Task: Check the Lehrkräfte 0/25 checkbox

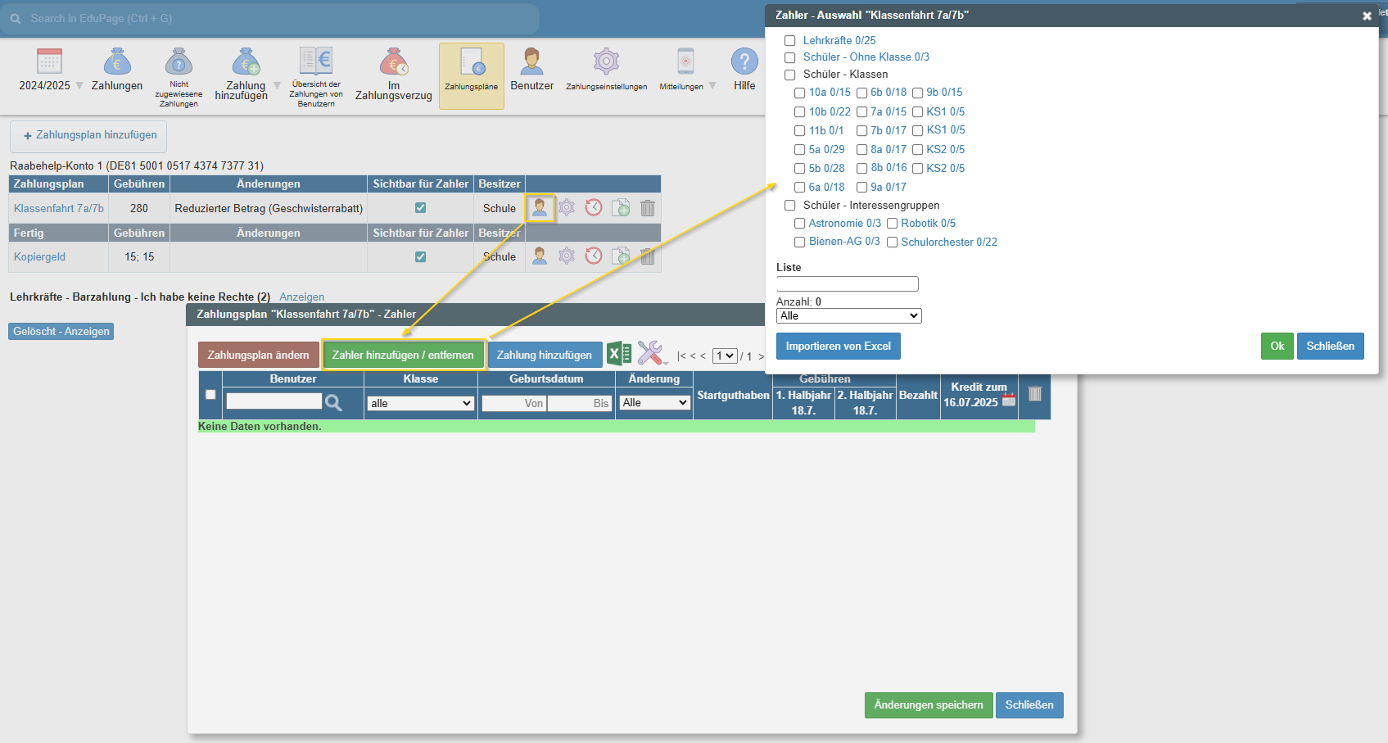Action: 790,41
